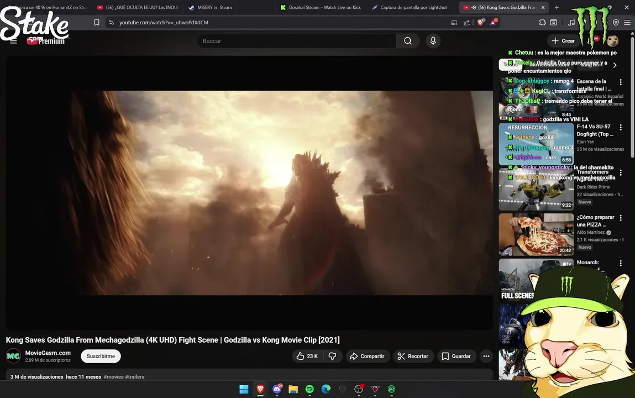Open the extensions puzzle-piece icon
This screenshot has height=398, width=635.
[x=542, y=23]
